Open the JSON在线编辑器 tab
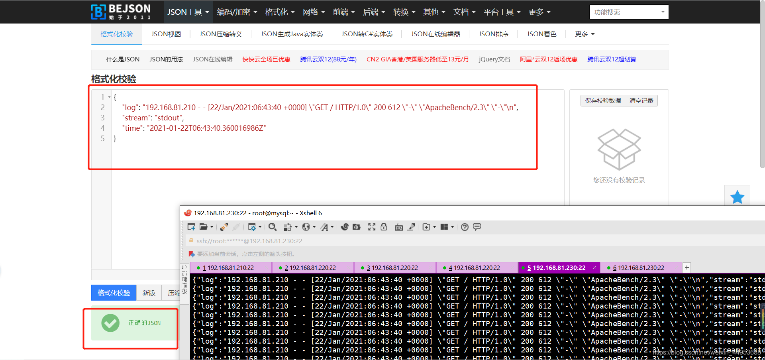This screenshot has height=360, width=765. (435, 34)
